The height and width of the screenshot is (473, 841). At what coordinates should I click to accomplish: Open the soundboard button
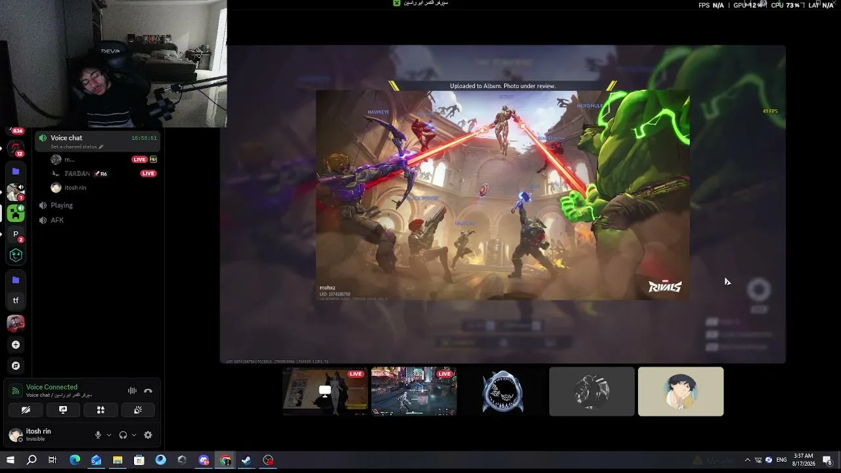click(138, 410)
